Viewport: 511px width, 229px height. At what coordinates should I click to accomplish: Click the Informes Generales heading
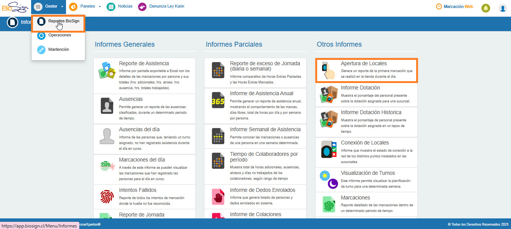click(125, 44)
